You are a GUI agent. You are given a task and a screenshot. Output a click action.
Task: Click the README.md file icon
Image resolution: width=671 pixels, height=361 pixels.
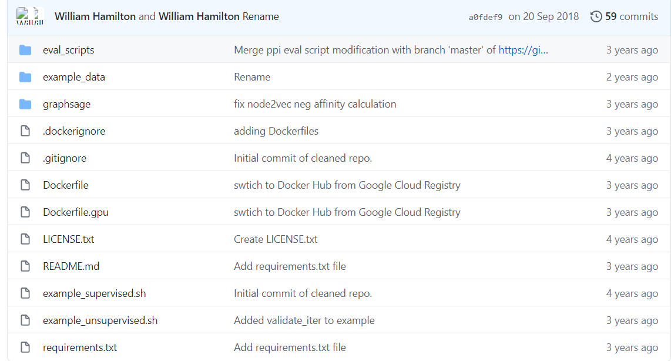[25, 266]
